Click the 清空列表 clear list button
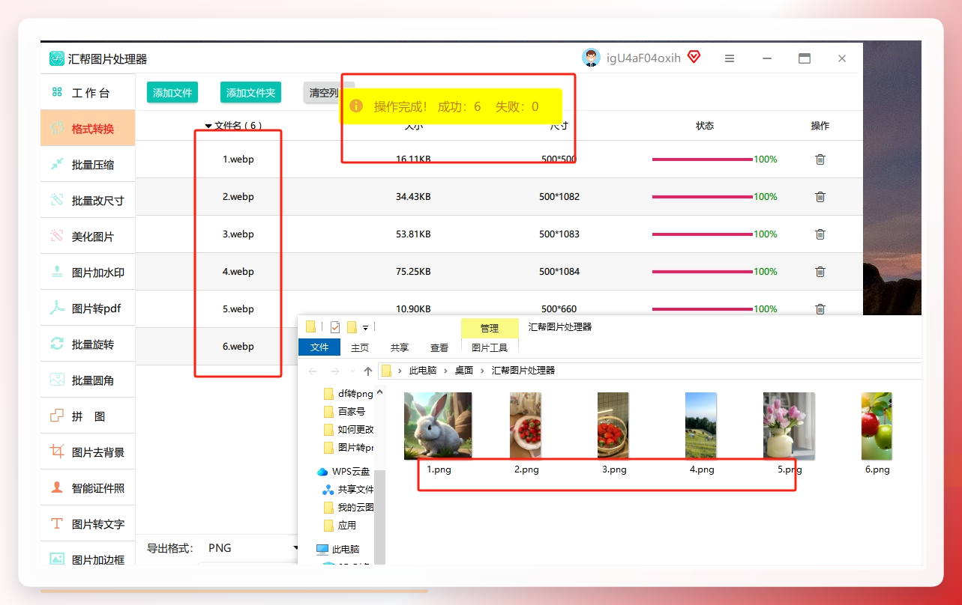Image resolution: width=962 pixels, height=605 pixels. pyautogui.click(x=324, y=93)
